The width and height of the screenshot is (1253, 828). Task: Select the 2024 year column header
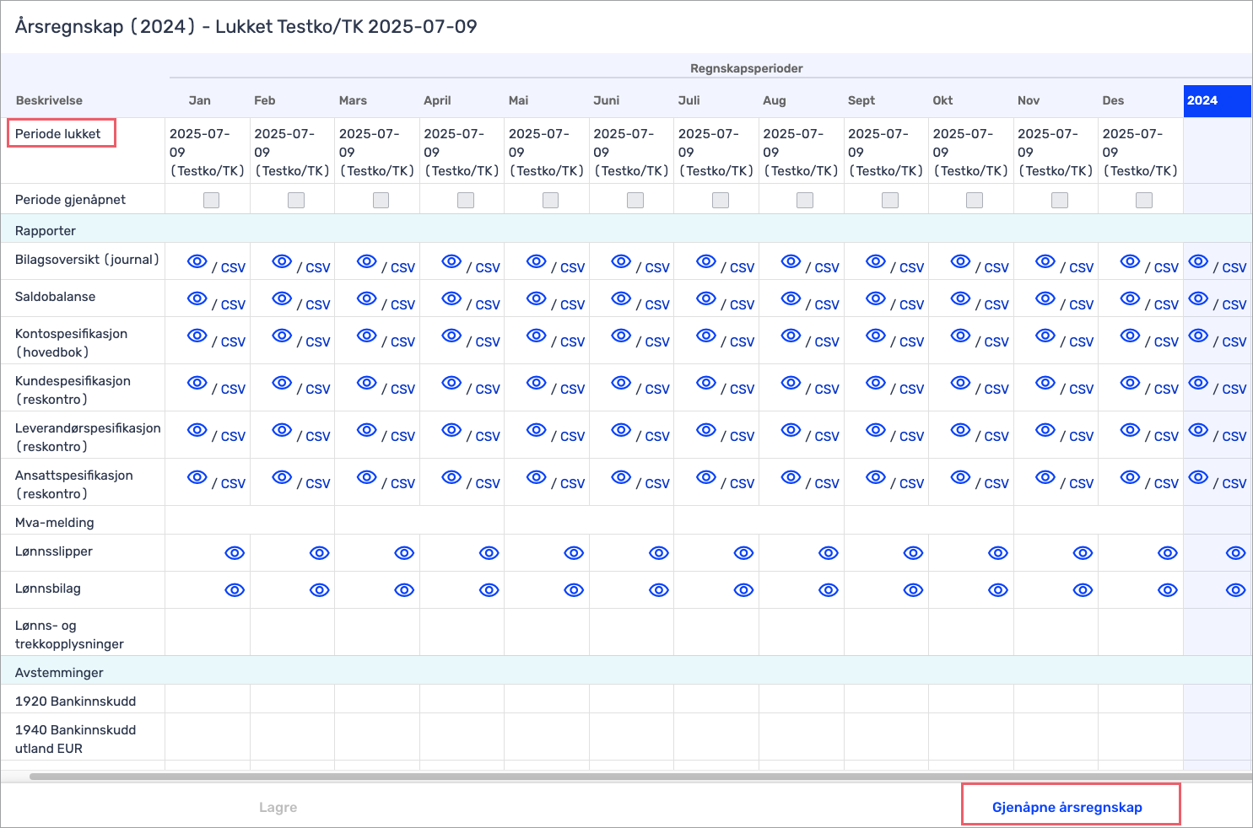1218,100
